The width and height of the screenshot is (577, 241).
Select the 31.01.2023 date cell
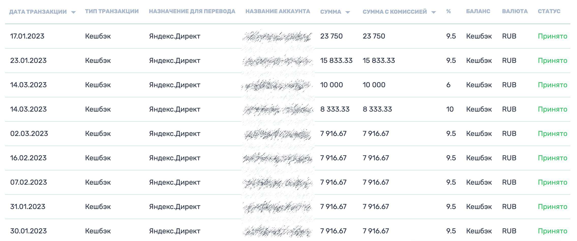coord(28,207)
